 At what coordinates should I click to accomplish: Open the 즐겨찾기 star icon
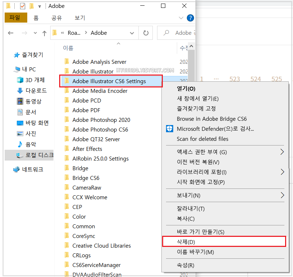pos(16,55)
